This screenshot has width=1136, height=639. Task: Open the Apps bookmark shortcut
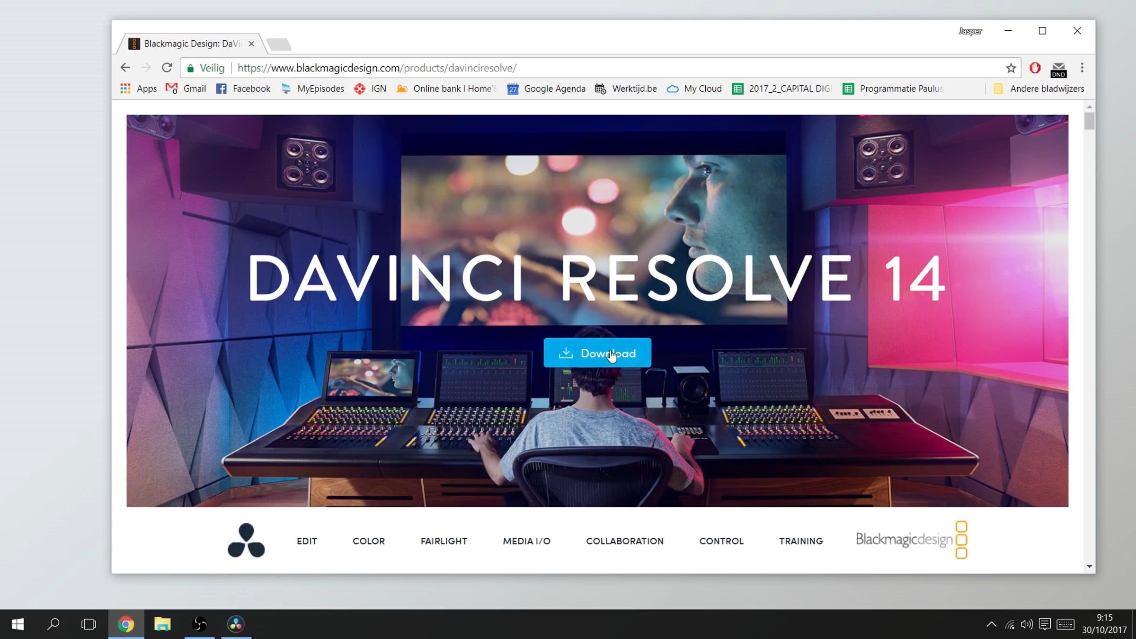[x=139, y=89]
